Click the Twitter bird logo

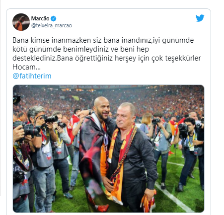[200, 18]
